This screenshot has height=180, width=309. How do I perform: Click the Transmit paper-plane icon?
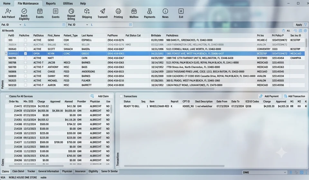tap(102, 11)
